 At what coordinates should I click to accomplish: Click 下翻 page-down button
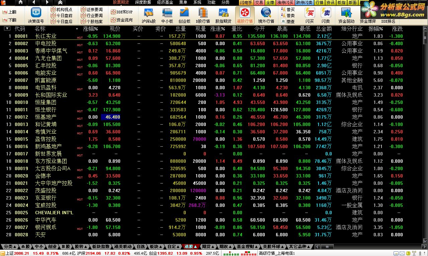coord(9,20)
